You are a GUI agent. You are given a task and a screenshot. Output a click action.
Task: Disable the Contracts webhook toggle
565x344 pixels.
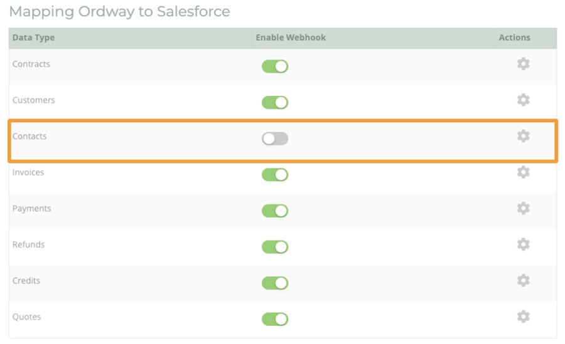(x=275, y=66)
